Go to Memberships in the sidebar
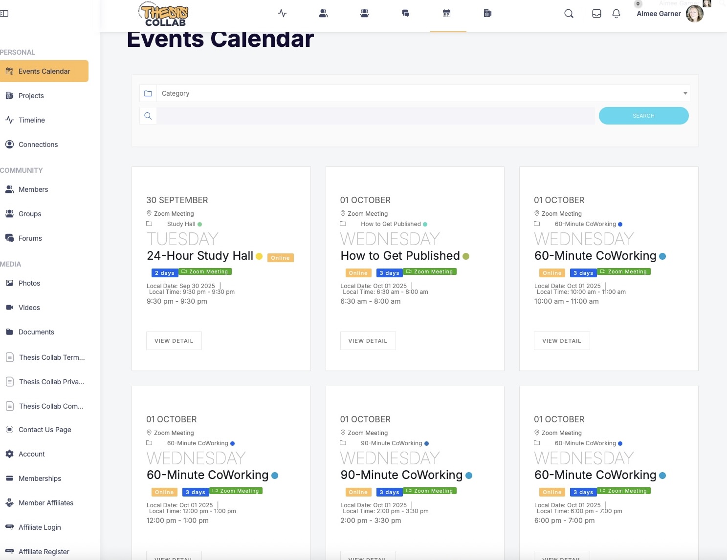727x560 pixels. (x=40, y=478)
